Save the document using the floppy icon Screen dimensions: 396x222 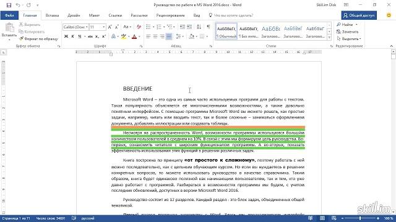9,5
